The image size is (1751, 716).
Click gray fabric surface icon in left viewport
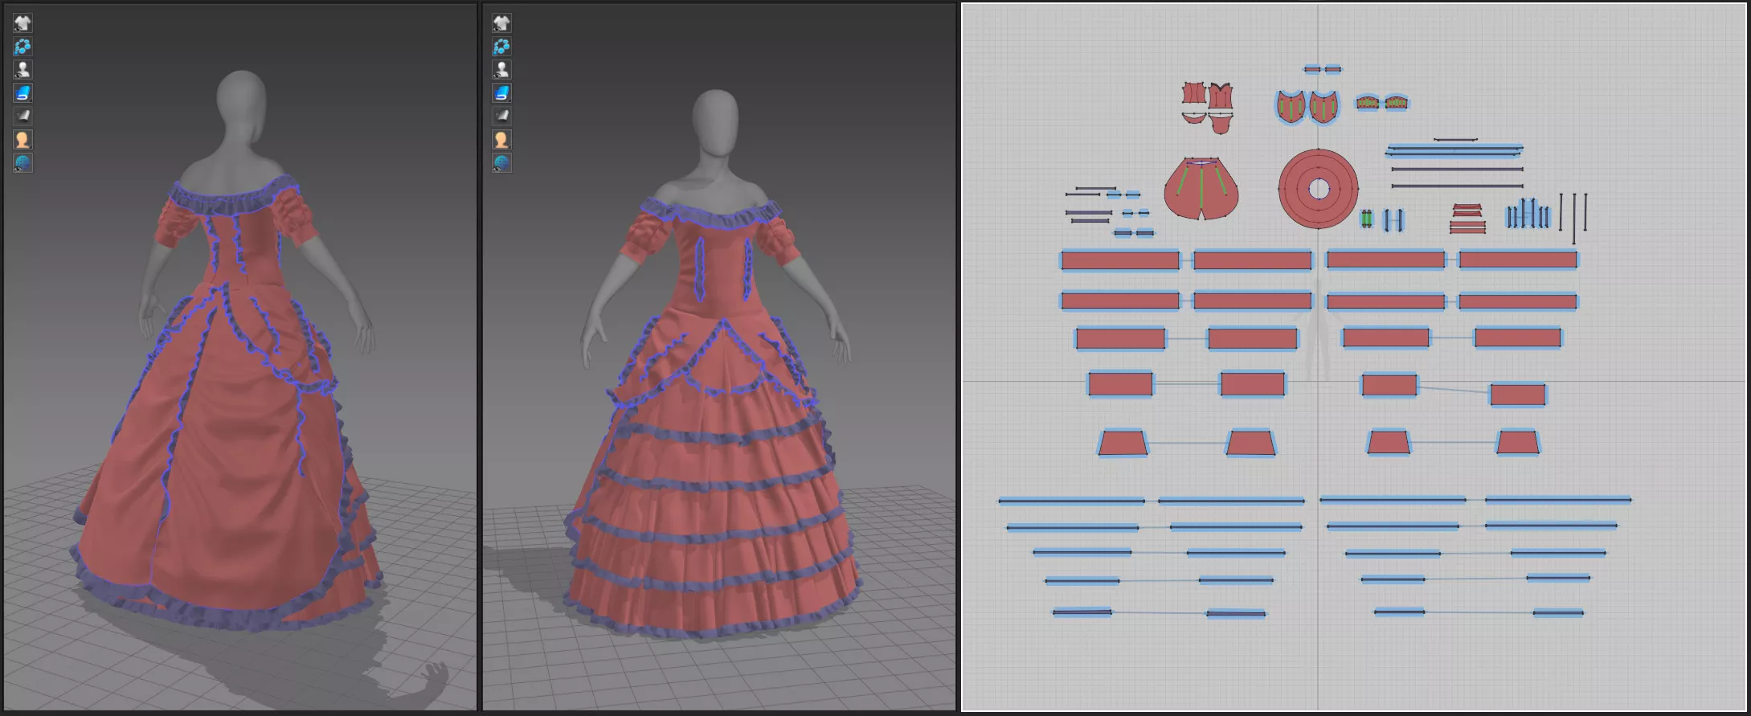pyautogui.click(x=23, y=117)
